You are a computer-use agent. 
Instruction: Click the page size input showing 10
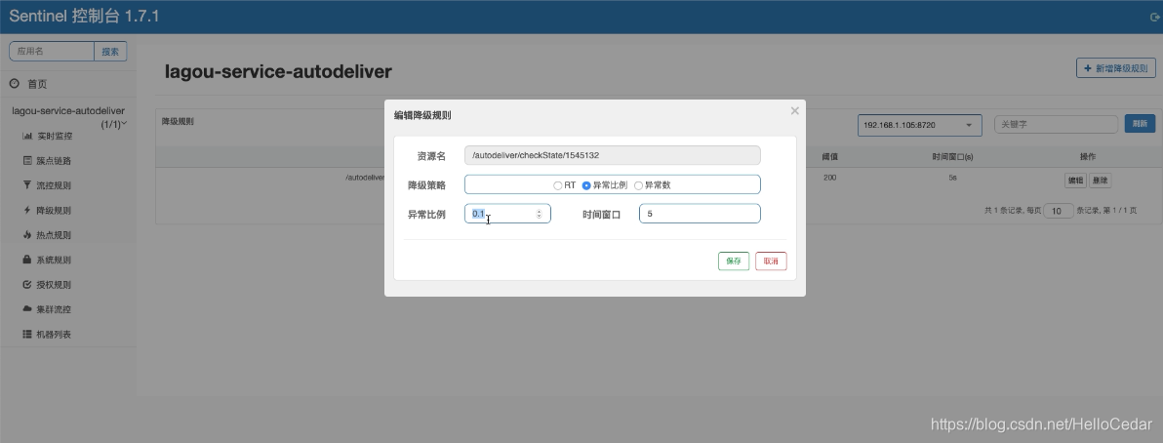pyautogui.click(x=1059, y=211)
